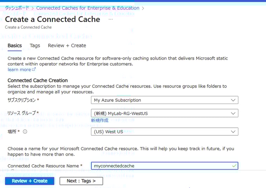Screen dimensions: 266x188
Task: Click the Connected Cache Resource Name label
Action: (43, 166)
